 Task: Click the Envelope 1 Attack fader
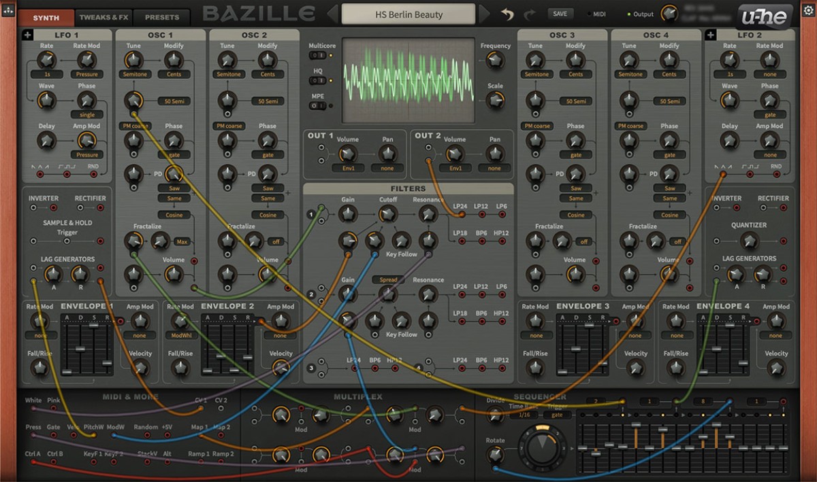pos(67,371)
